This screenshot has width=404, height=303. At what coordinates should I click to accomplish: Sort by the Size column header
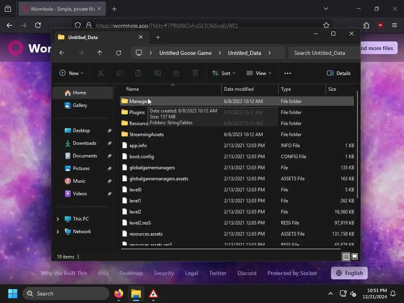coord(340,89)
